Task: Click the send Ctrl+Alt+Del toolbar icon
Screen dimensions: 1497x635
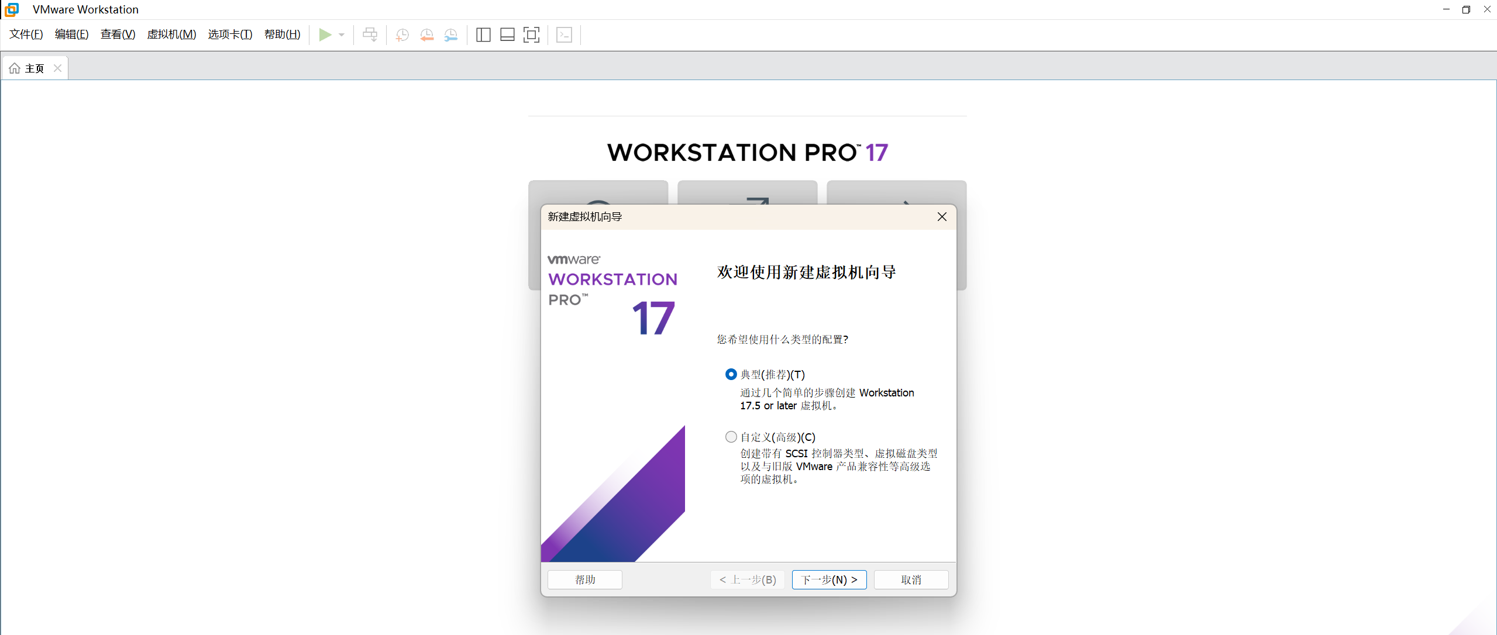Action: point(370,35)
